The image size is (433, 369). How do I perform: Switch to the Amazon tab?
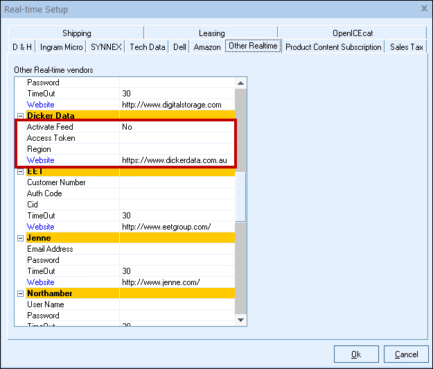pos(207,47)
